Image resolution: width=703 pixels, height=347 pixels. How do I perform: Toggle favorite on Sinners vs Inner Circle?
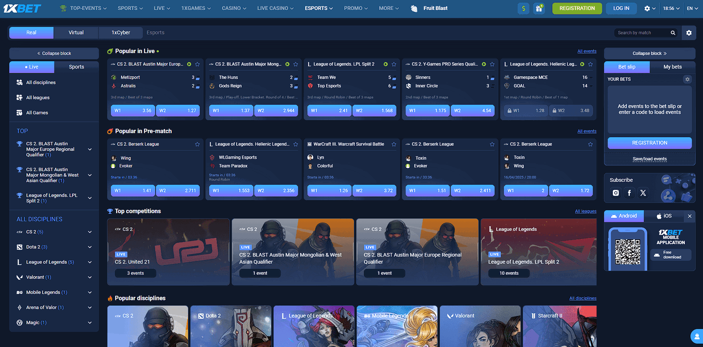click(x=492, y=64)
